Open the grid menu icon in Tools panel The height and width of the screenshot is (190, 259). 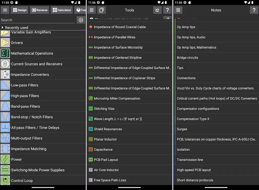coord(92,10)
